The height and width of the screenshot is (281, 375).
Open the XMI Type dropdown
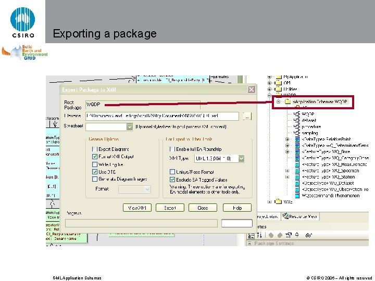[x=241, y=158]
